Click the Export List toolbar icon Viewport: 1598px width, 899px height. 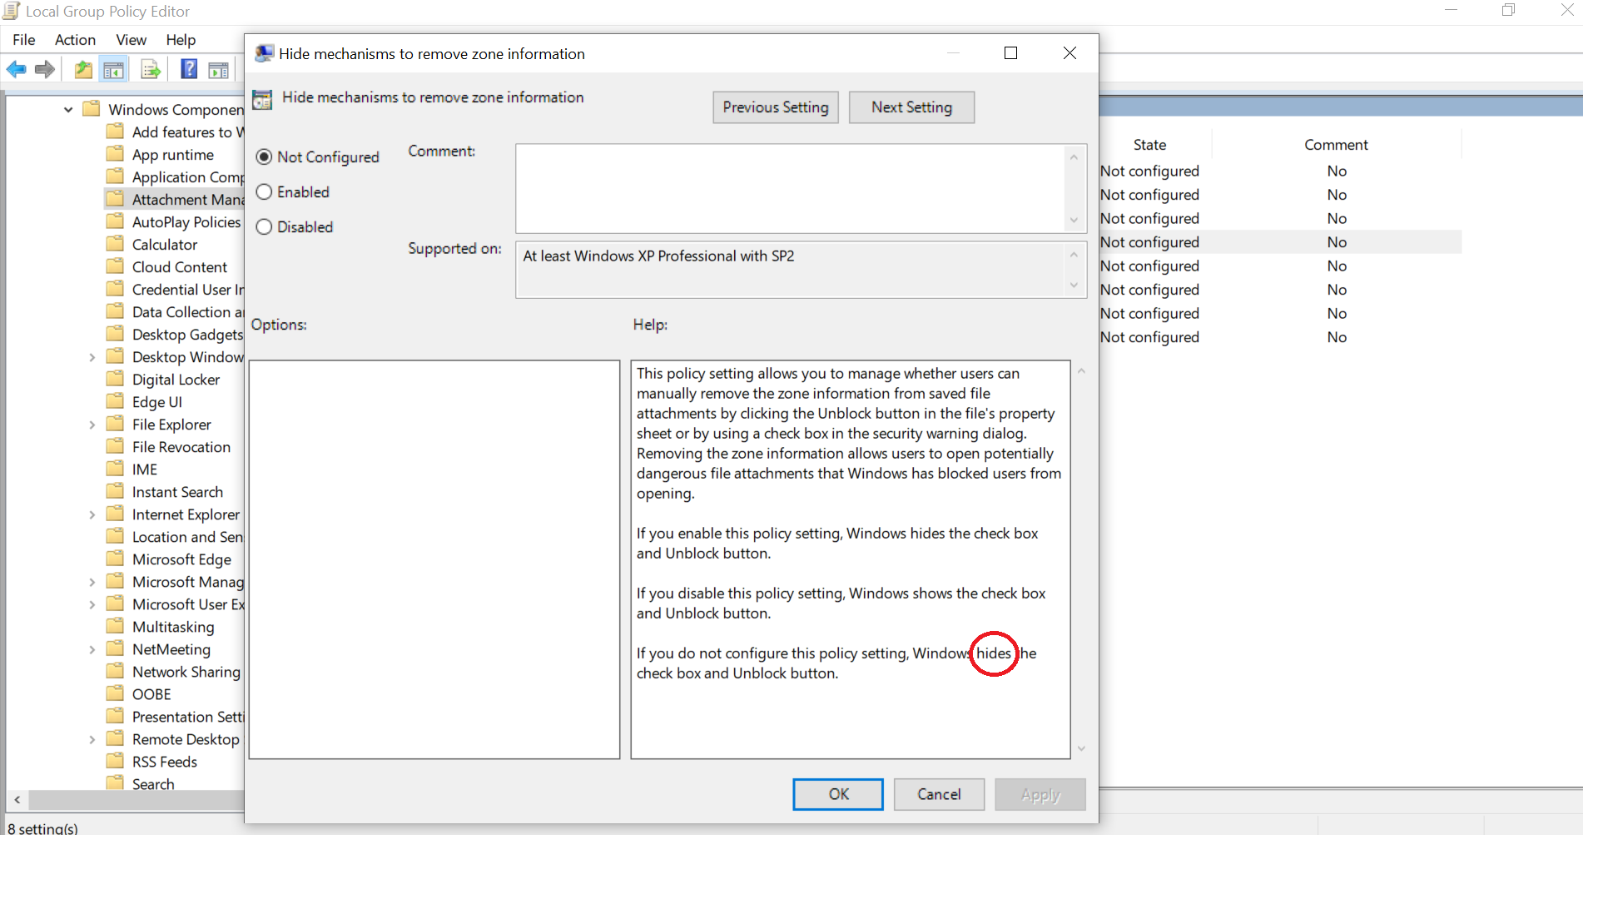[x=151, y=70]
